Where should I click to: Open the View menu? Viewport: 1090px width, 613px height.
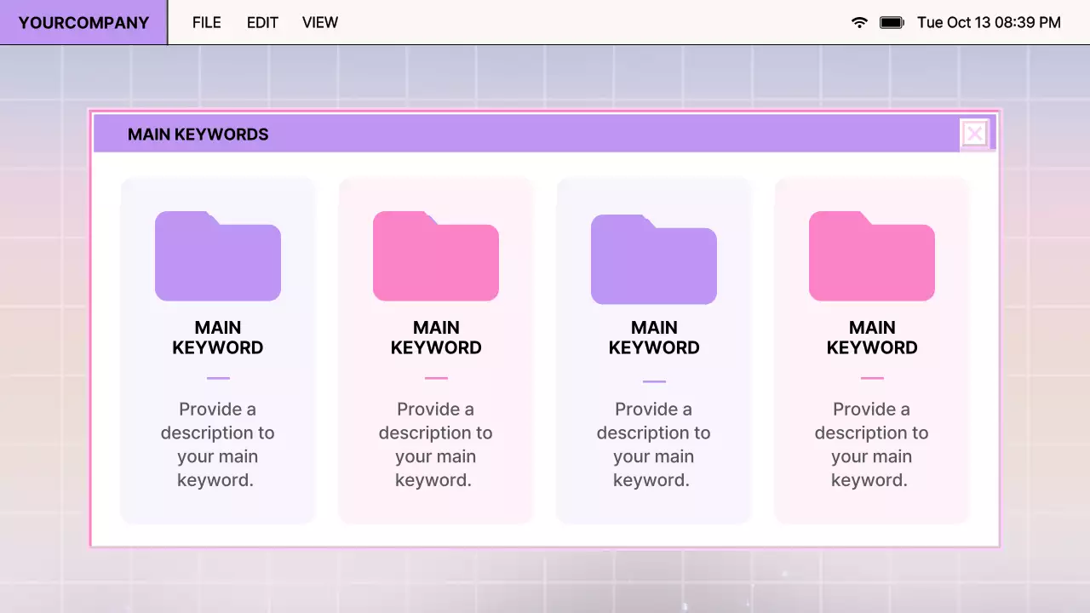[x=319, y=22]
